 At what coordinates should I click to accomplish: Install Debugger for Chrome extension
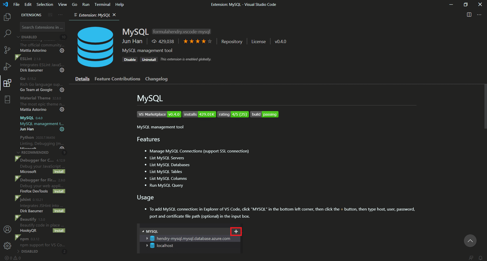59,172
